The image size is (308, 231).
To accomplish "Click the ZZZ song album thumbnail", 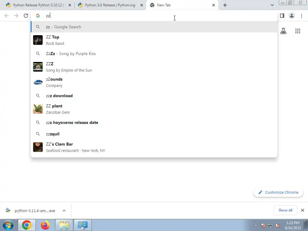I will (38, 67).
